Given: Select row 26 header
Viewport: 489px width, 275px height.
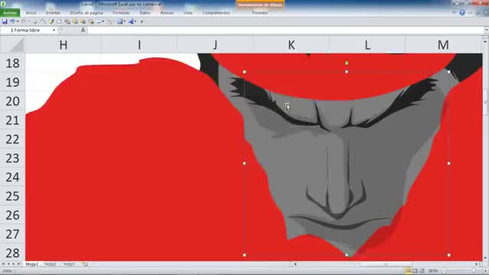Looking at the screenshot, I should [x=12, y=215].
